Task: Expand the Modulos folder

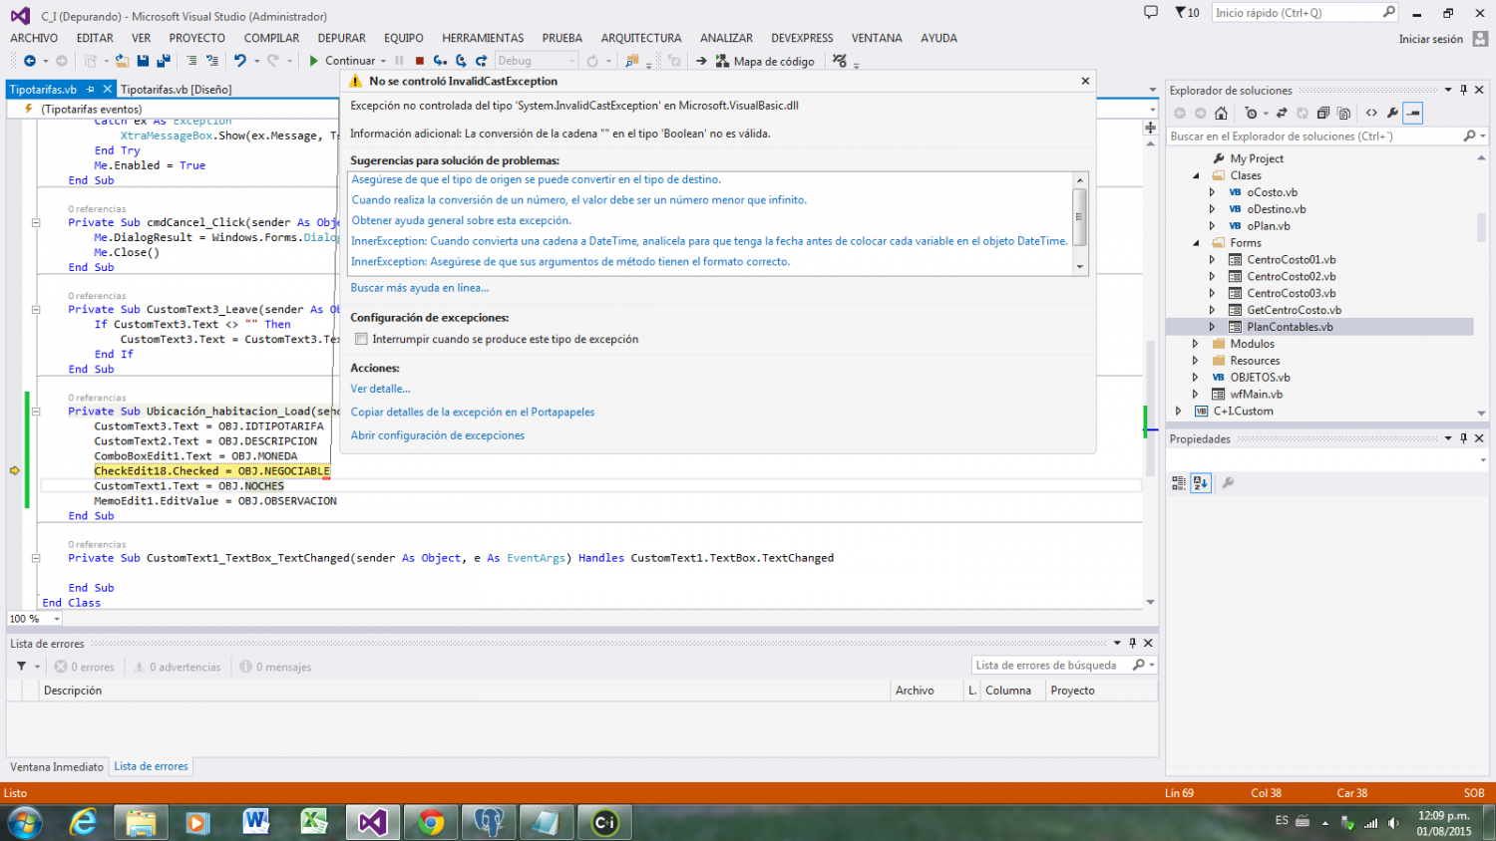Action: point(1196,344)
